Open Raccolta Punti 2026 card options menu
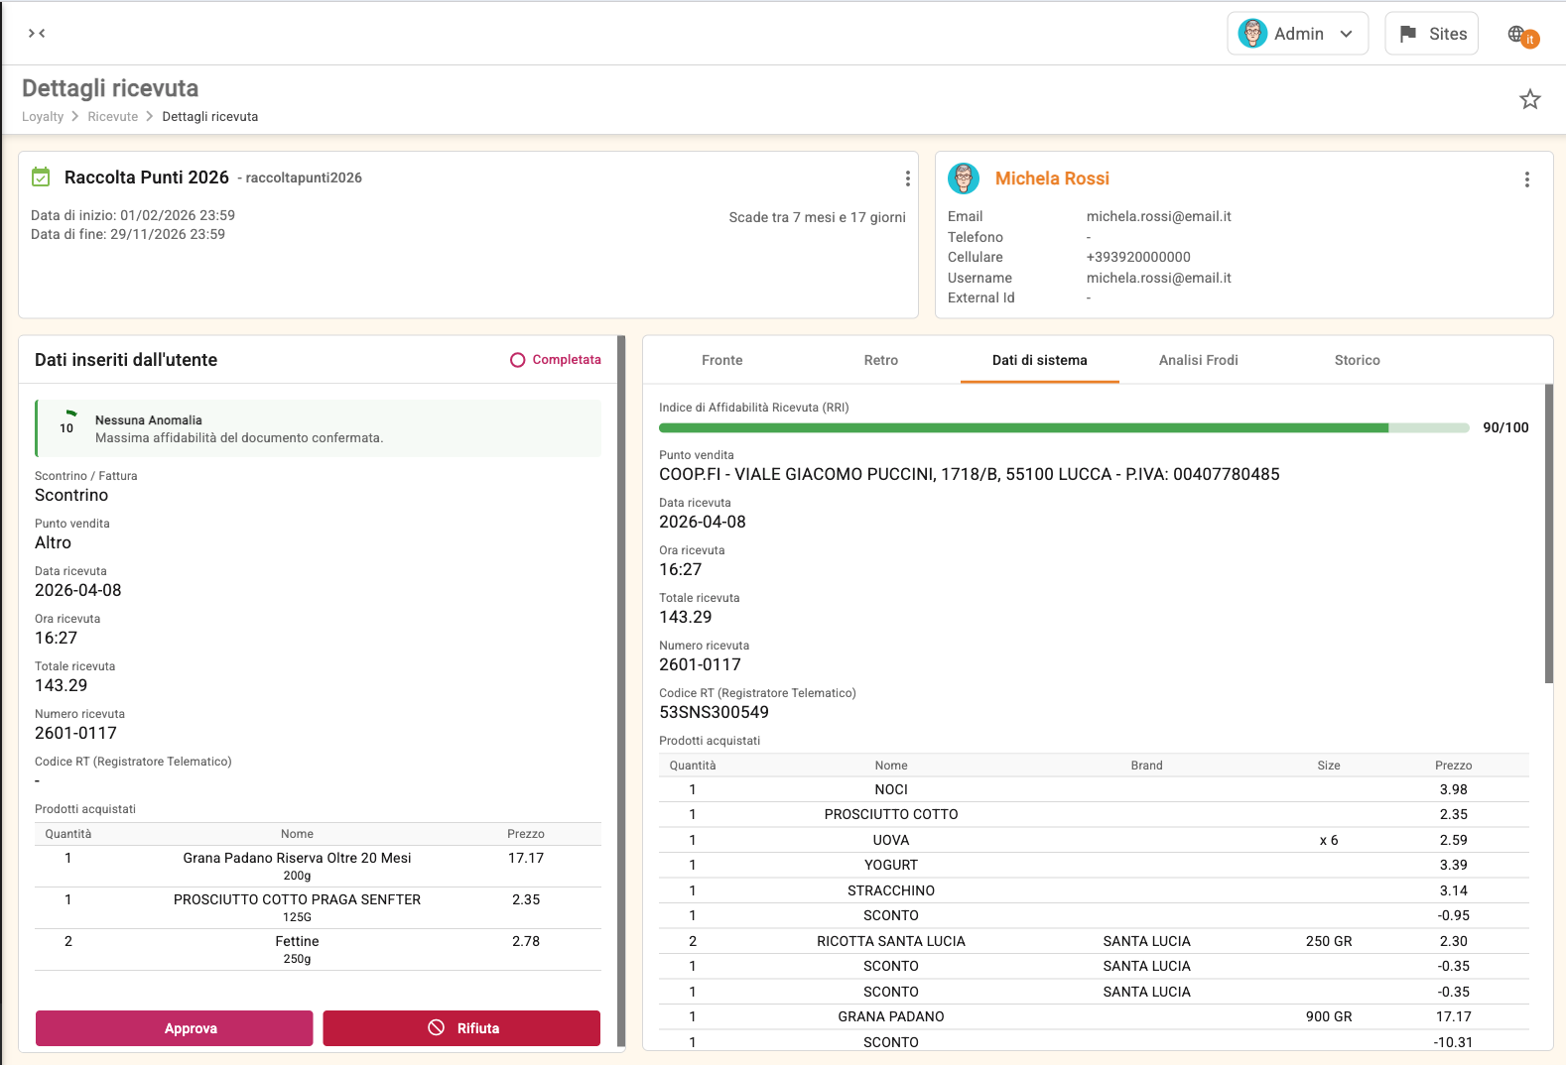The width and height of the screenshot is (1566, 1065). [x=907, y=178]
